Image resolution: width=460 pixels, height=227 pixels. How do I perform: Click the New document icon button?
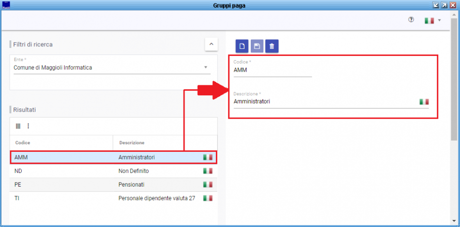pyautogui.click(x=242, y=46)
